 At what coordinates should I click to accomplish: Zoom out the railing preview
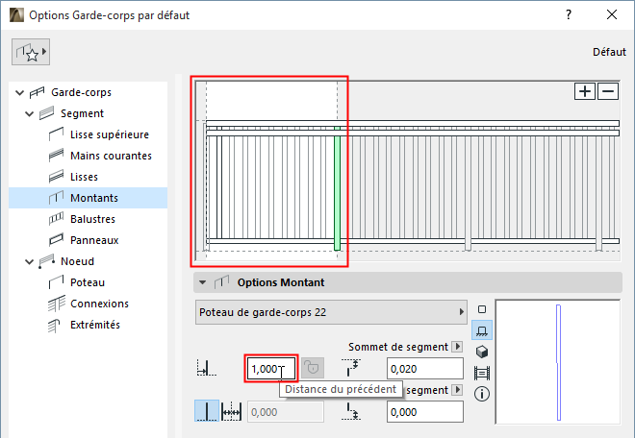[x=608, y=91]
